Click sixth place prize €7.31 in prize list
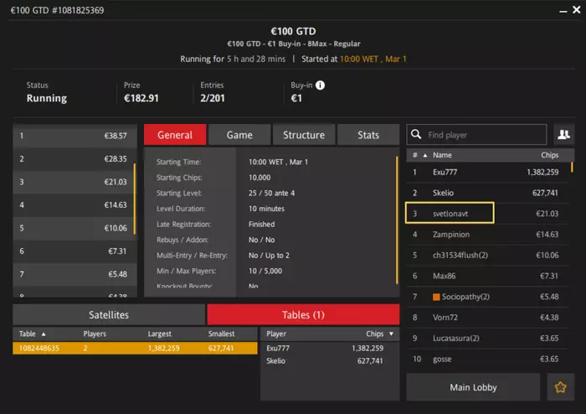 [74, 251]
